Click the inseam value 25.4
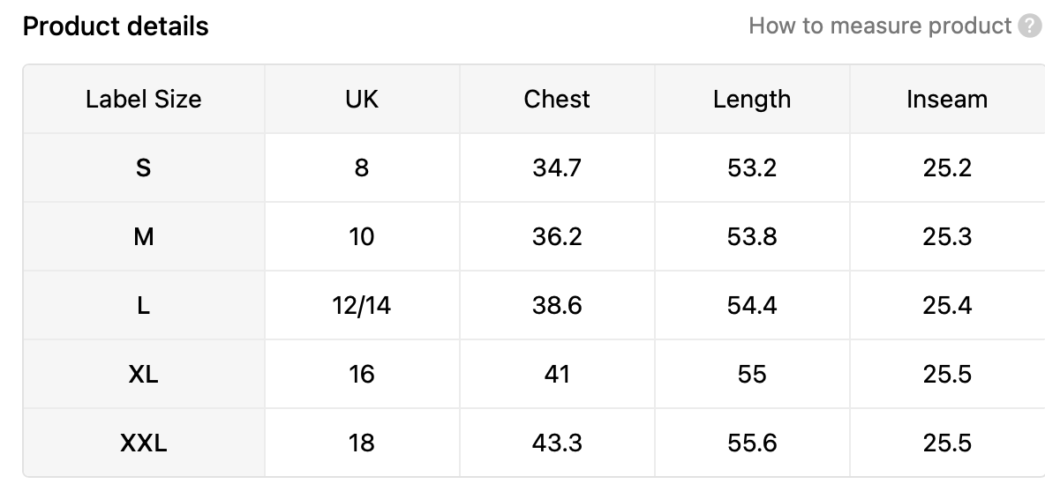Viewport: 1045px width, 499px height. click(x=947, y=305)
